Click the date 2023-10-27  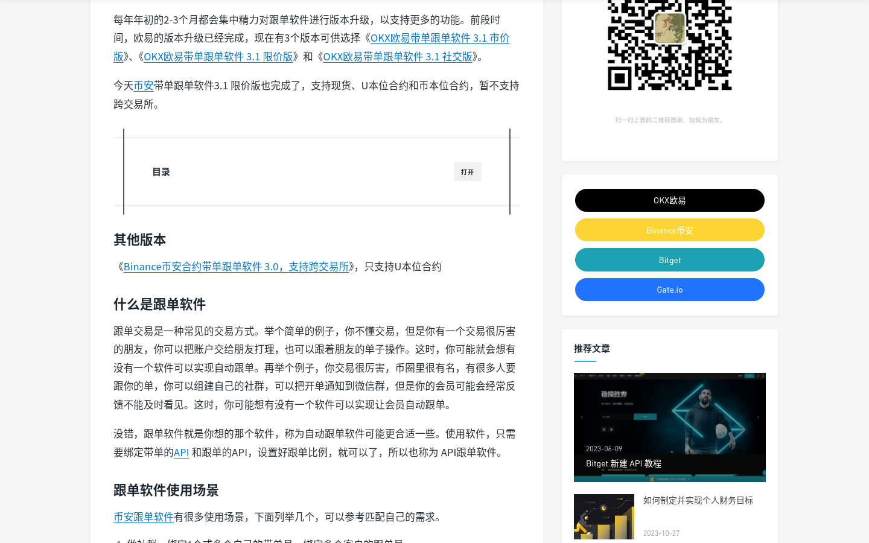click(x=661, y=533)
